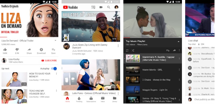
Task: Open playlist overflow menu beside share
Action: [x=179, y=50]
